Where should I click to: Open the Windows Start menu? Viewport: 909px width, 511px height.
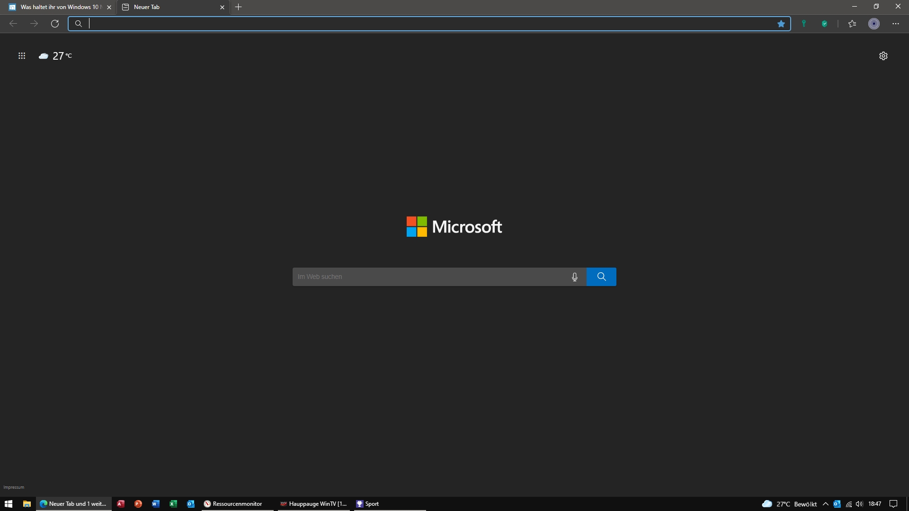(x=9, y=504)
